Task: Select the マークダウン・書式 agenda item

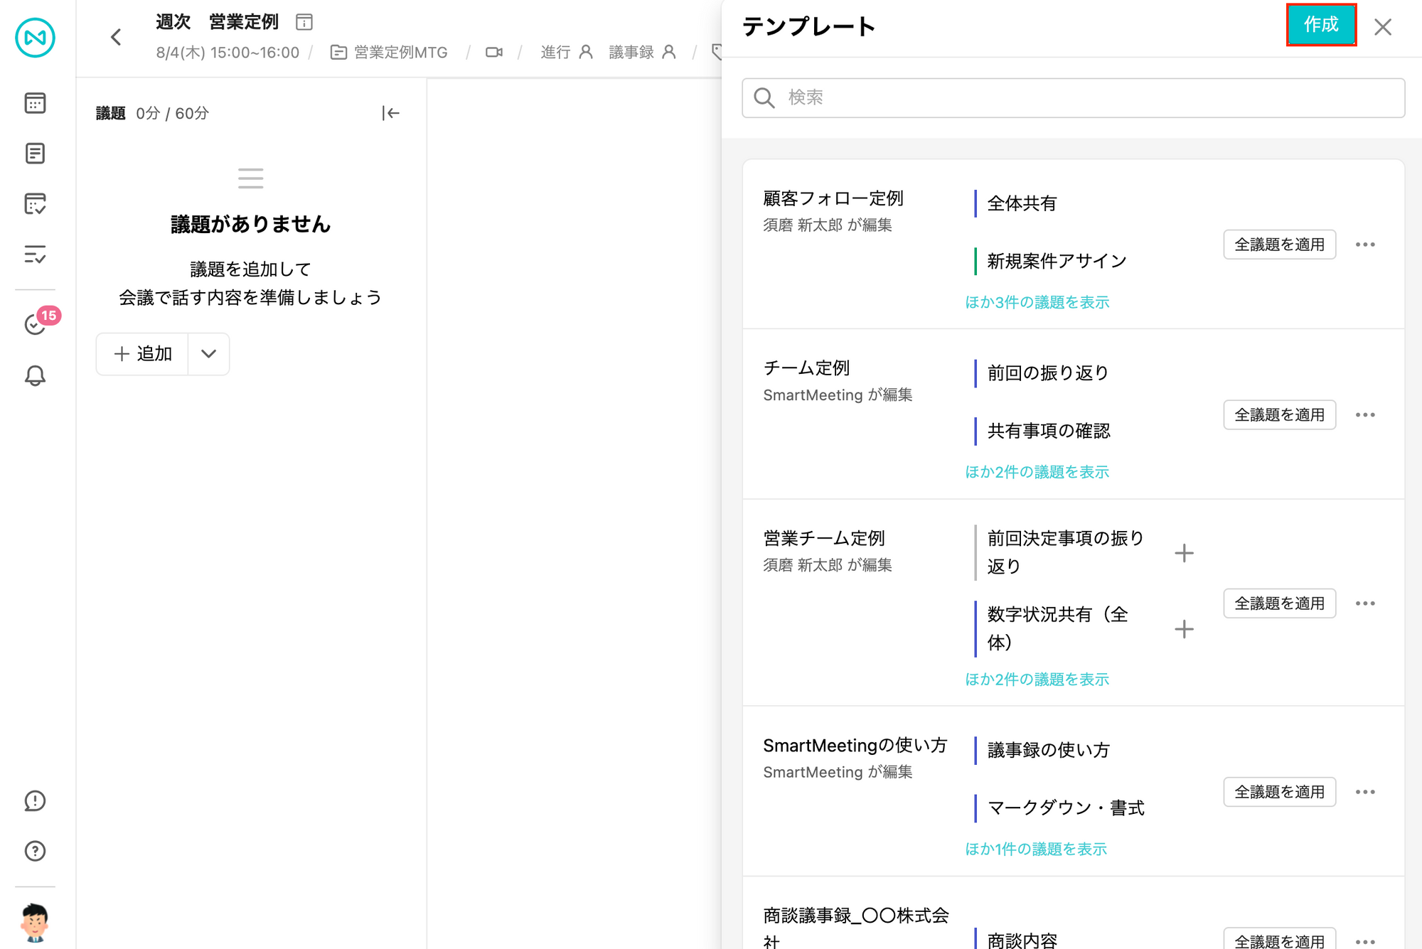Action: click(1066, 808)
